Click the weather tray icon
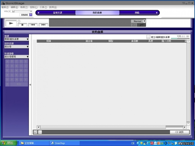This screenshot has height=146, width=195. click(145, 143)
